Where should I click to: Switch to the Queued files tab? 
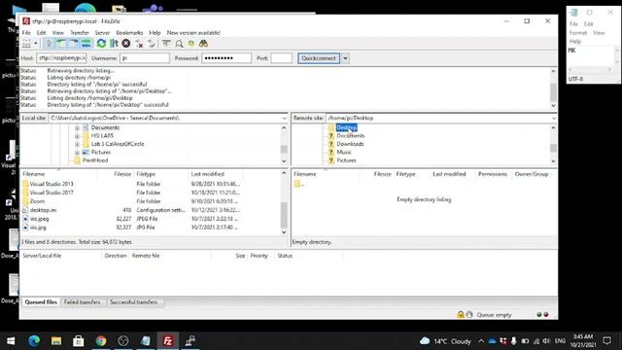(41, 302)
